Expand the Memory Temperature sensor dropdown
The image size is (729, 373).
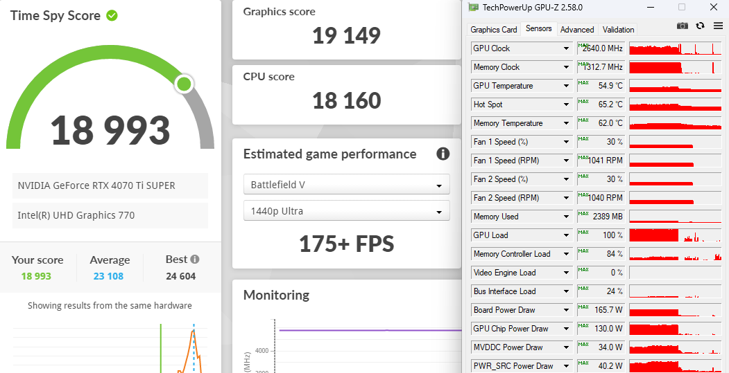(x=566, y=123)
